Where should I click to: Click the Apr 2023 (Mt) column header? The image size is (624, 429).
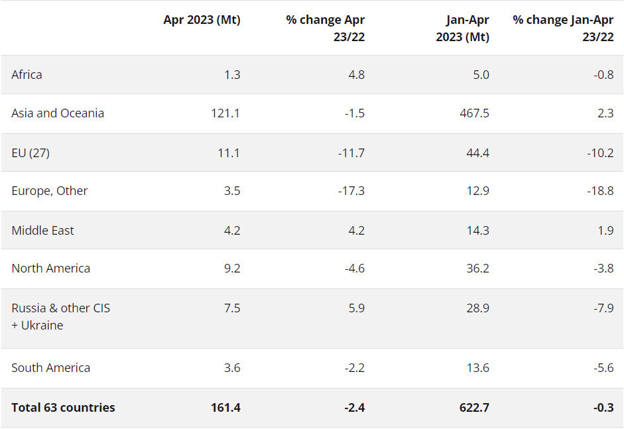[202, 21]
